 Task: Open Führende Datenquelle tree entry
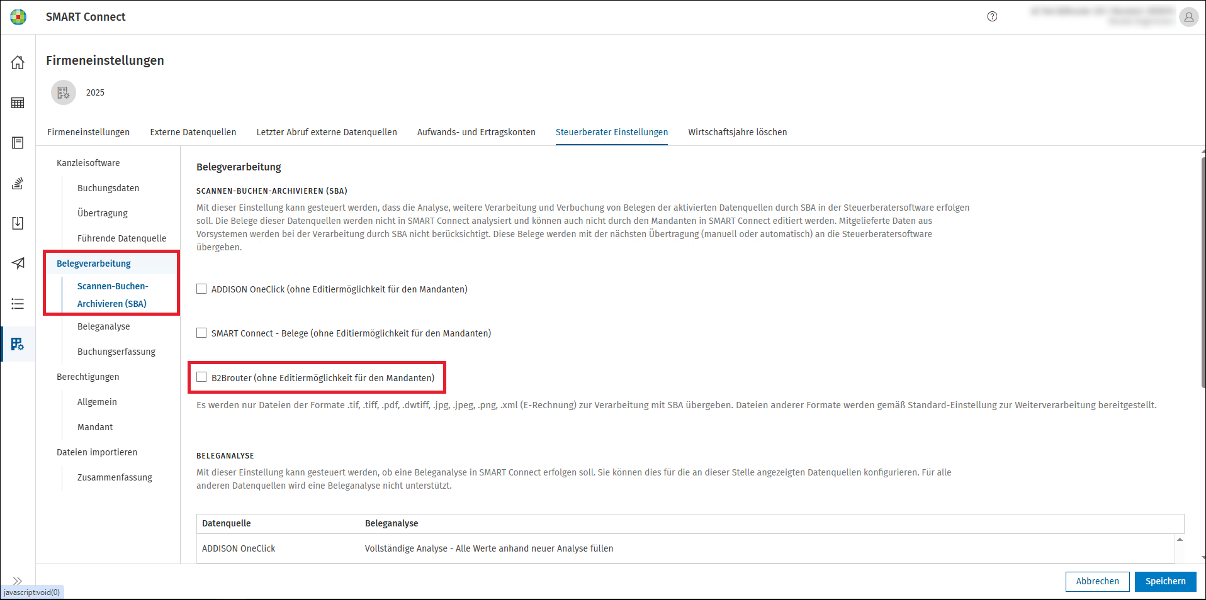pos(122,238)
